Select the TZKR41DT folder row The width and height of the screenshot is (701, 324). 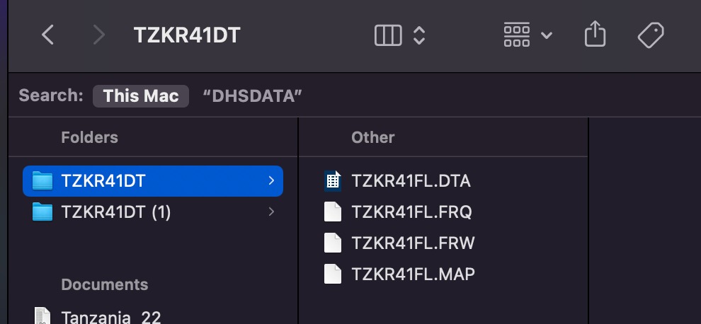(153, 181)
